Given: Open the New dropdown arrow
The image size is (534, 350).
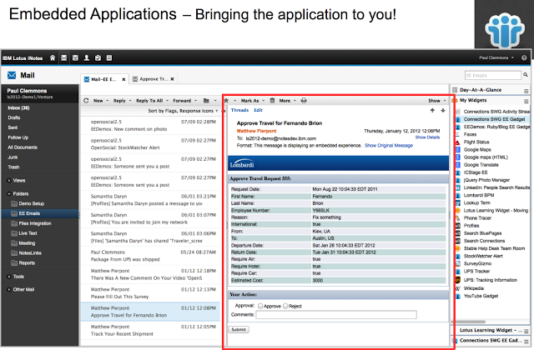Looking at the screenshot, I should [108, 101].
